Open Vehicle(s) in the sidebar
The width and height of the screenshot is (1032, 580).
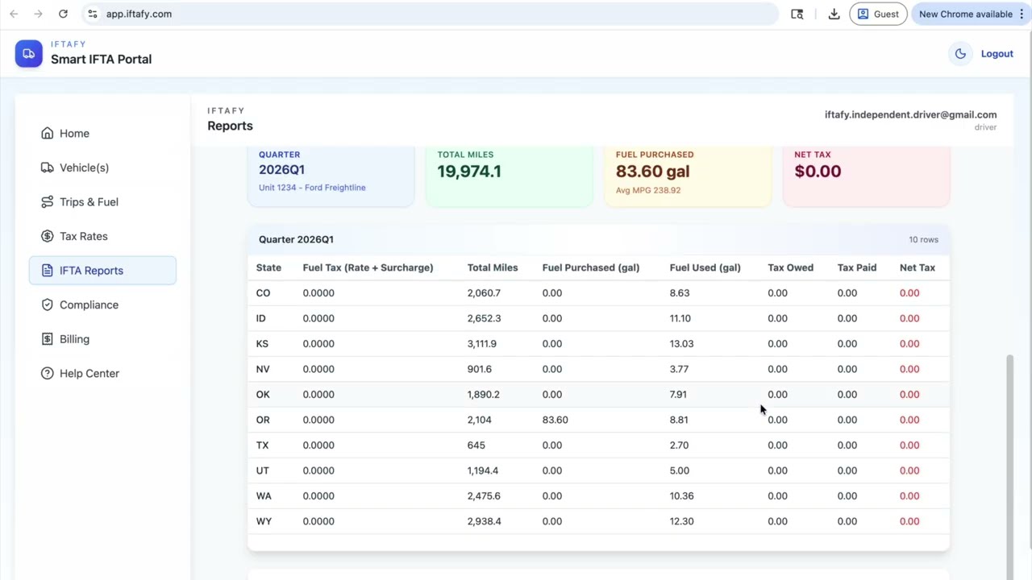(x=102, y=168)
